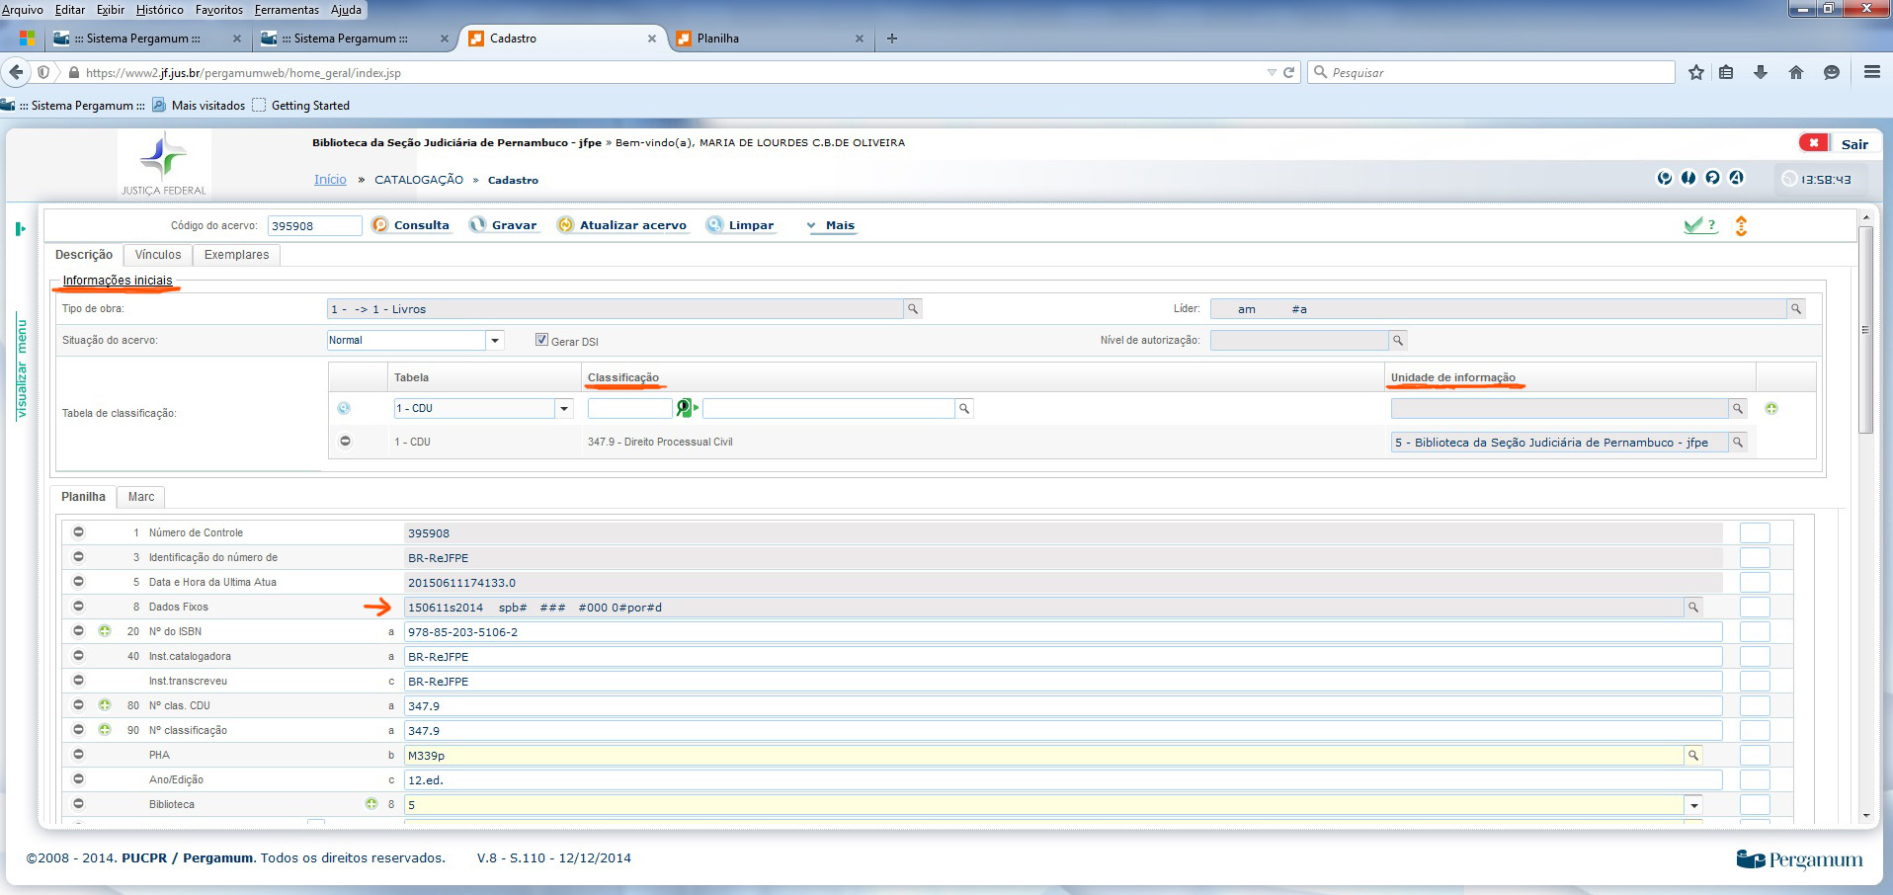This screenshot has width=1893, height=895.
Task: Remove the 1 - CDU classification row
Action: tap(345, 442)
